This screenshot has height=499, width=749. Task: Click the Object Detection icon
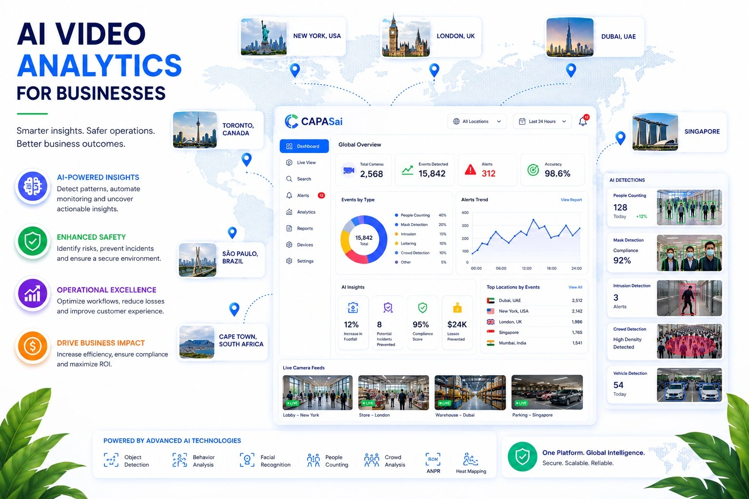tap(111, 460)
